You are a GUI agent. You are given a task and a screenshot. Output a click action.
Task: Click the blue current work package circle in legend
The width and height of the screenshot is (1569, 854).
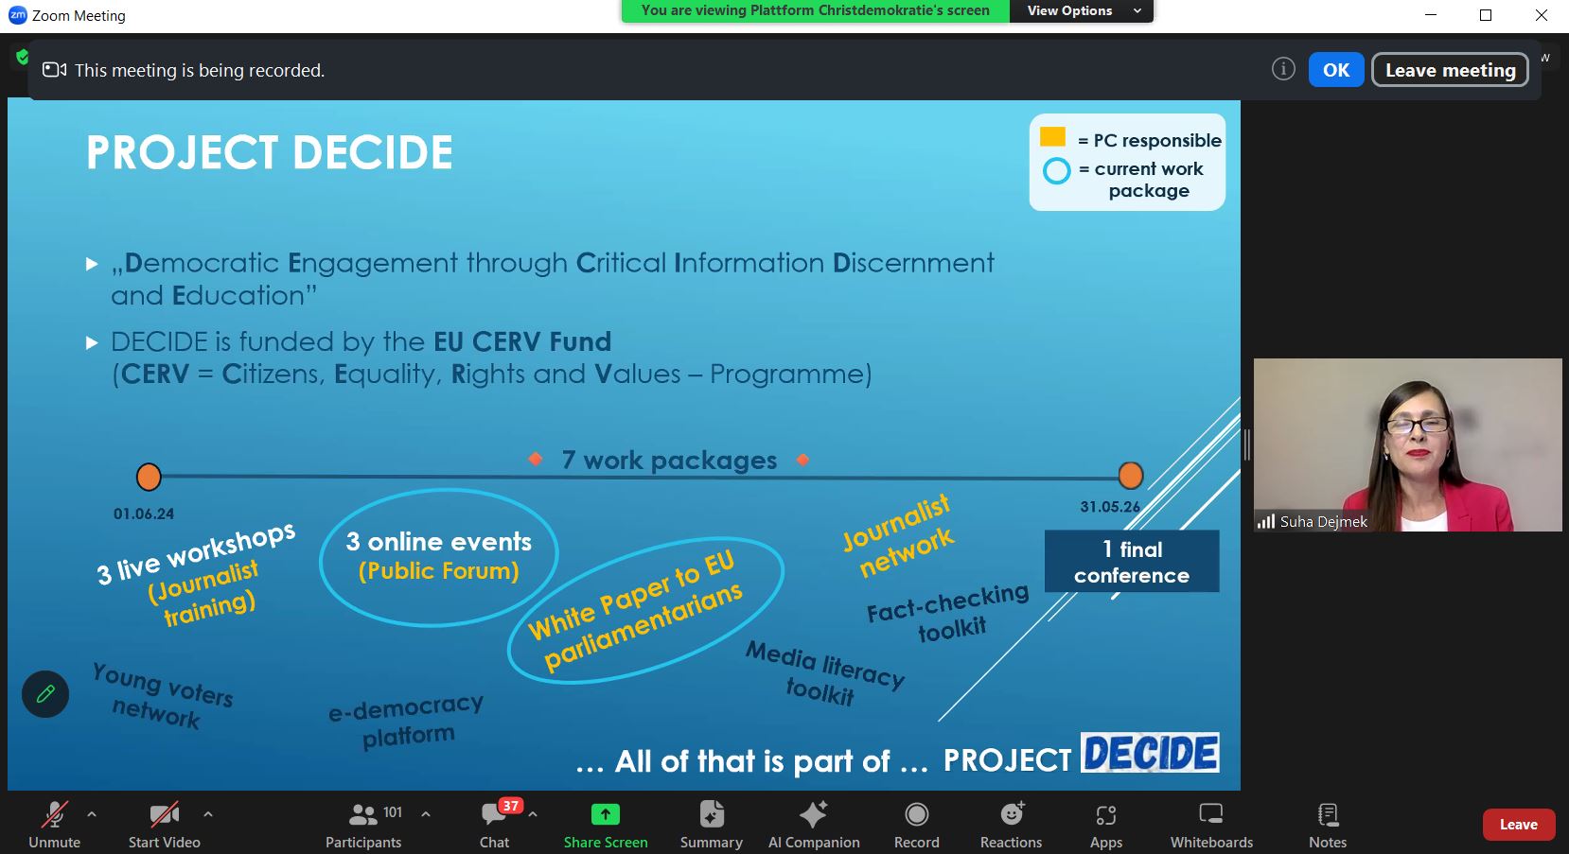pyautogui.click(x=1056, y=171)
